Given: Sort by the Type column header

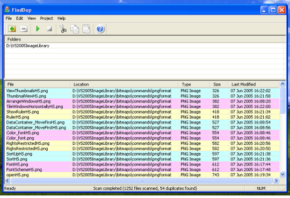Looking at the screenshot, I should pyautogui.click(x=194, y=84).
